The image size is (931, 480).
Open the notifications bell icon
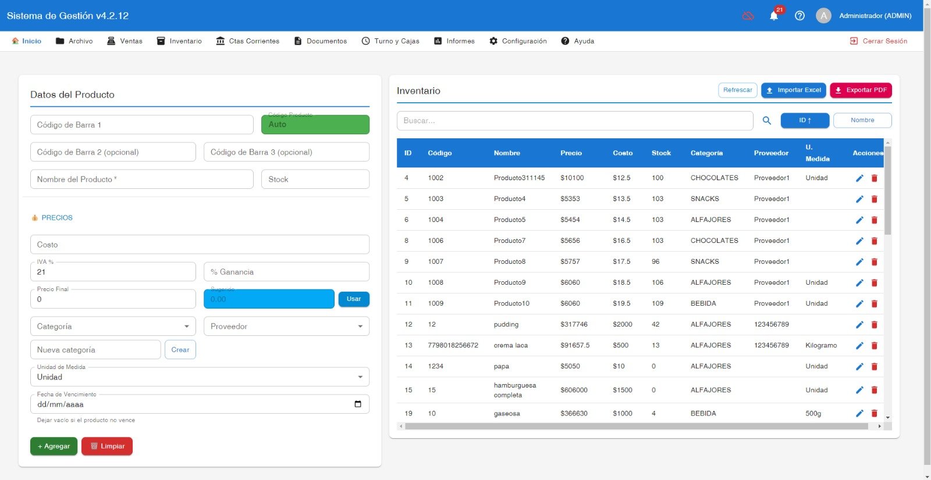[774, 16]
